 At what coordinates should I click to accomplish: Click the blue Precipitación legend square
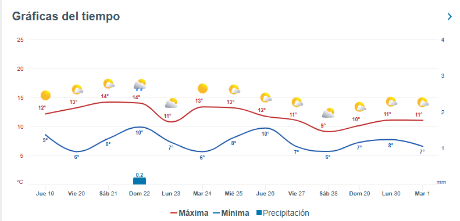point(259,213)
